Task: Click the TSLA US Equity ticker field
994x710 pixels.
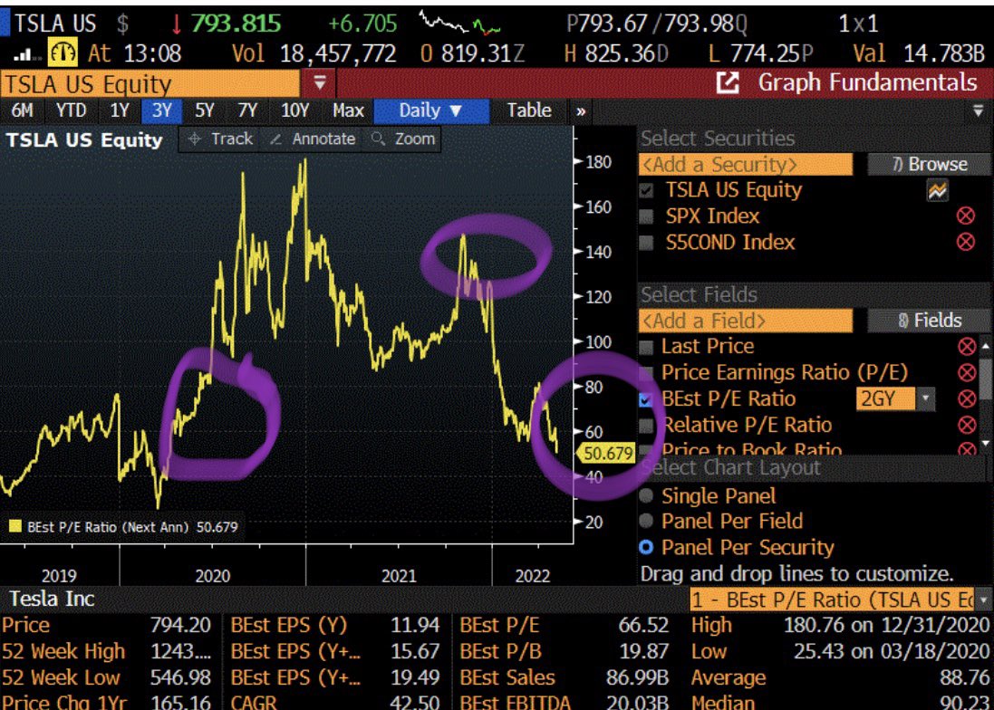Action: (x=150, y=84)
